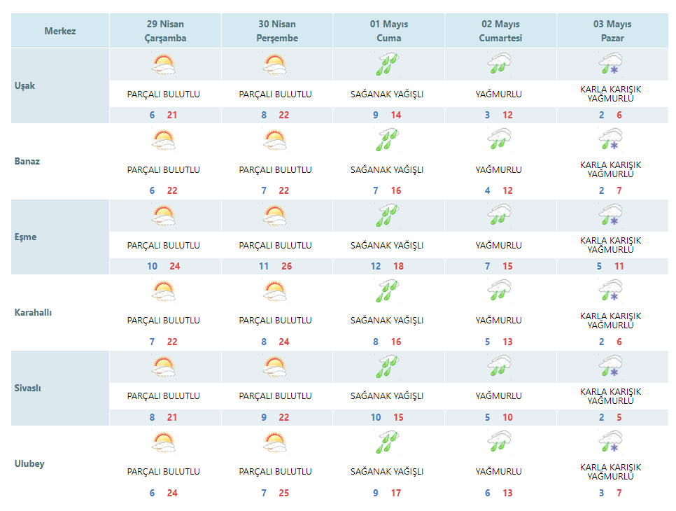Click Eşme rainy icon for 02 Mayıs
Viewport: 676px width, 511px height.
tap(499, 216)
